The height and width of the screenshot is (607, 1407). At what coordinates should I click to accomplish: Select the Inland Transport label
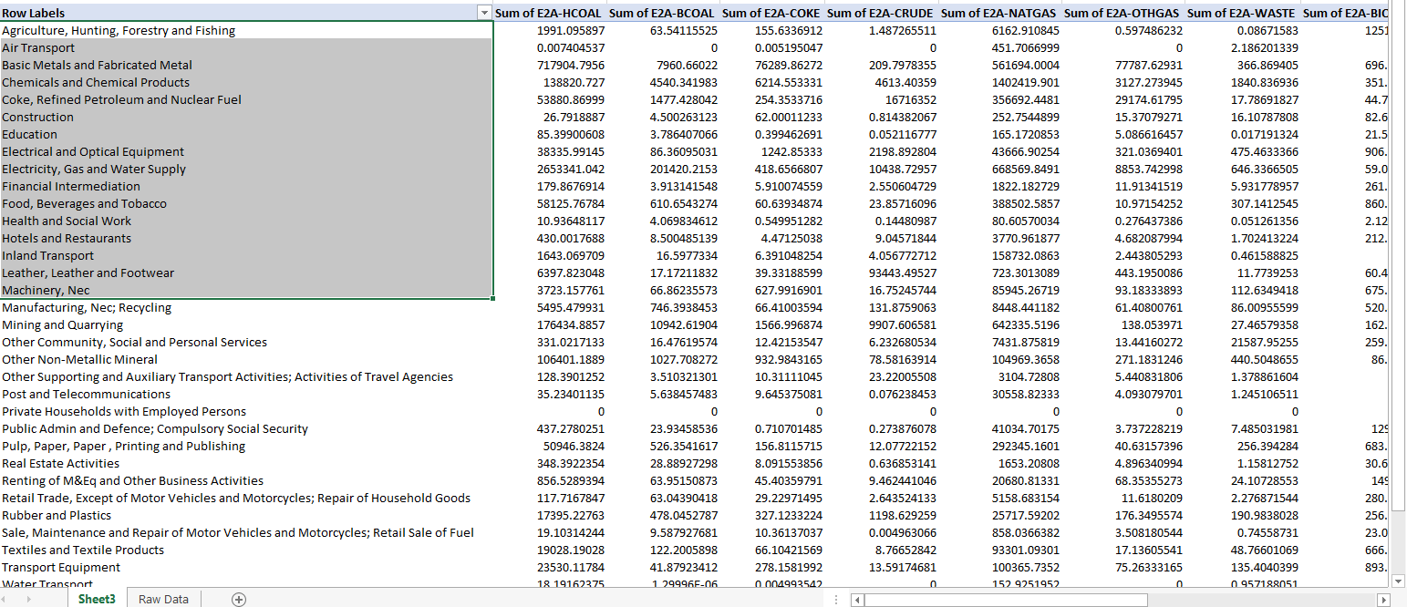pyautogui.click(x=47, y=256)
